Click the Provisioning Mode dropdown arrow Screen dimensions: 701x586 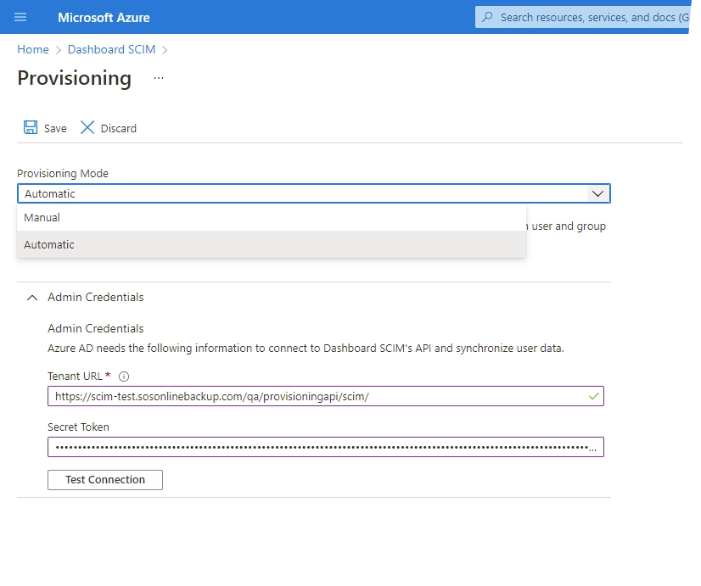(x=597, y=194)
